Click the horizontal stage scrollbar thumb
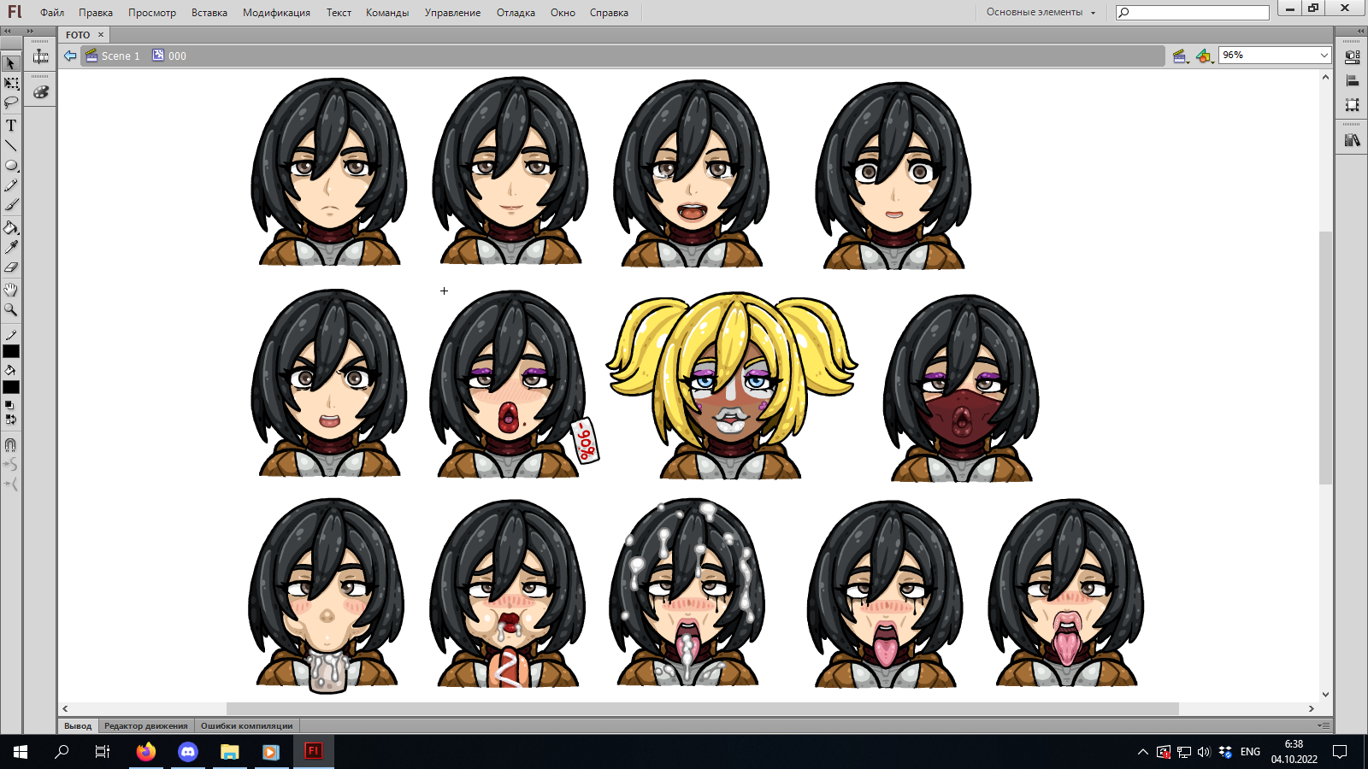The height and width of the screenshot is (769, 1368). [703, 709]
